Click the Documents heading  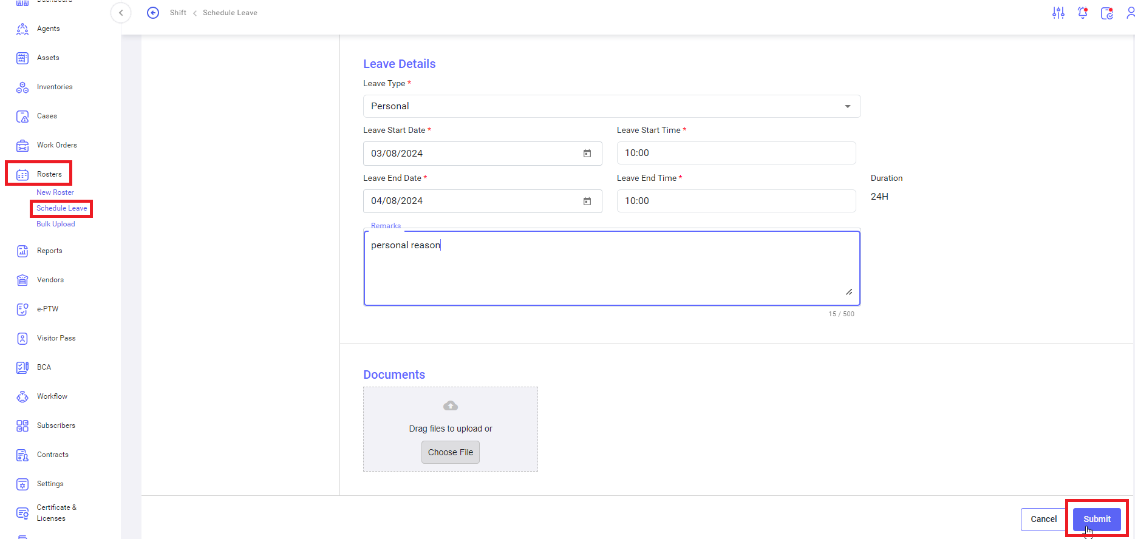(x=394, y=375)
